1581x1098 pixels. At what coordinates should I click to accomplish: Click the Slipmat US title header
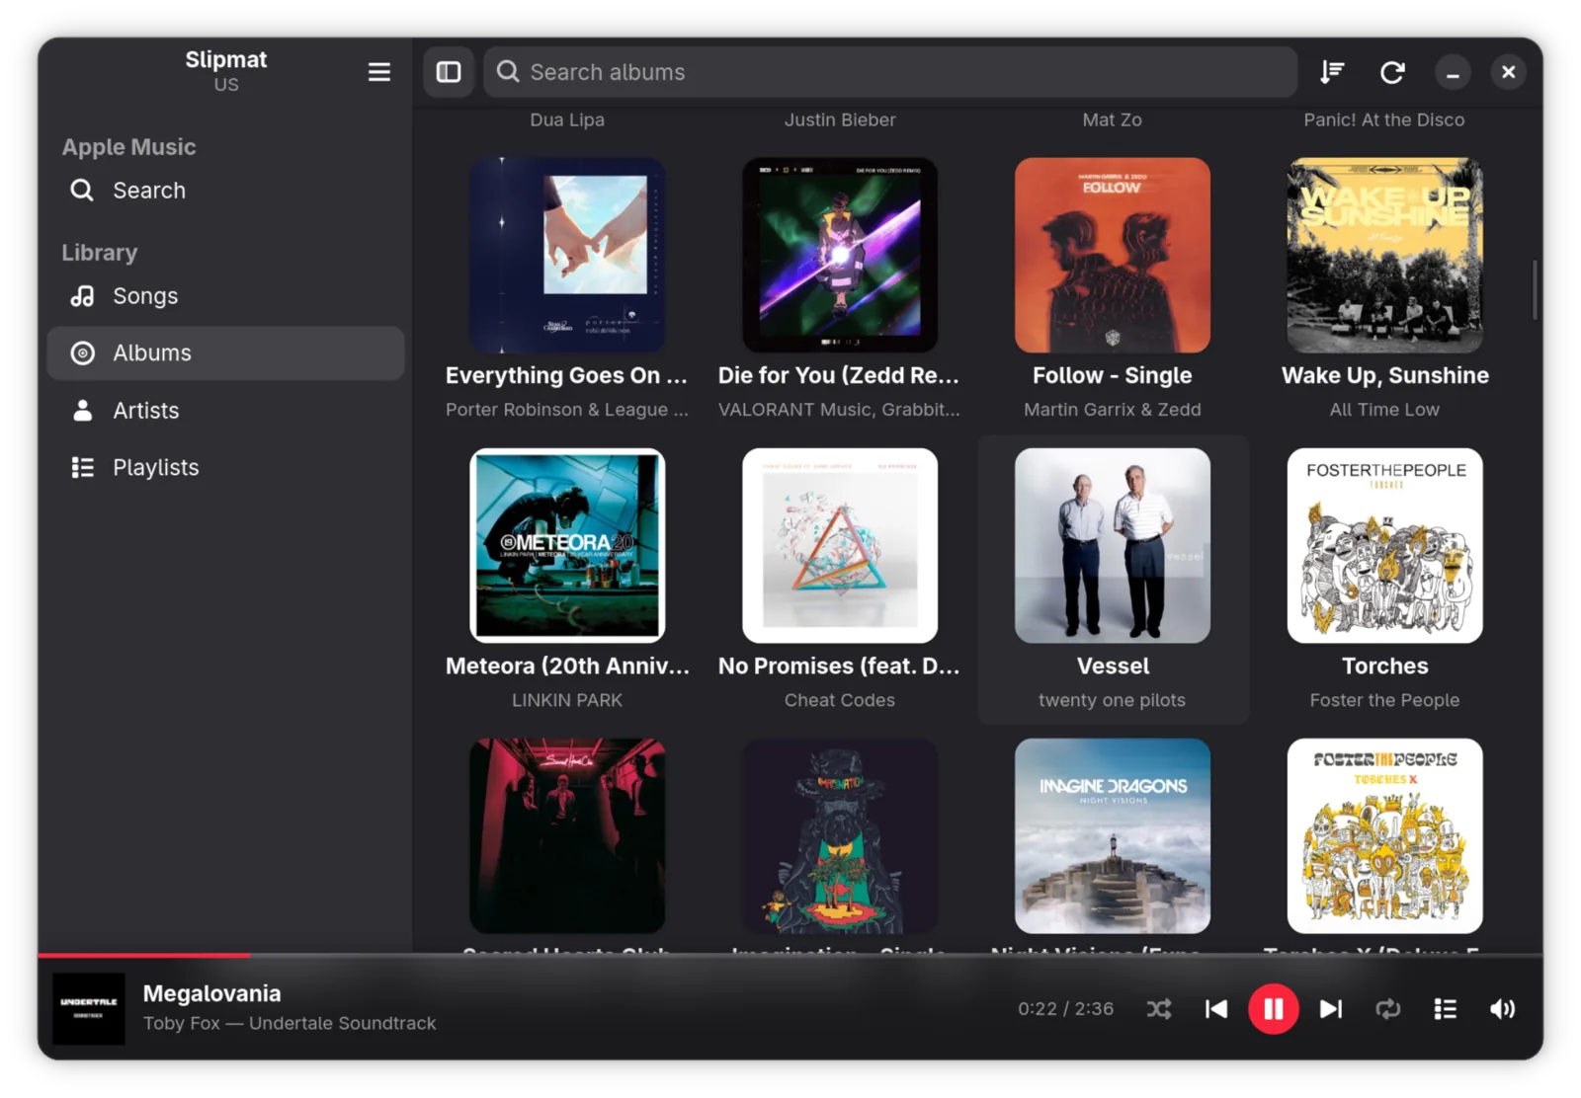pos(226,71)
